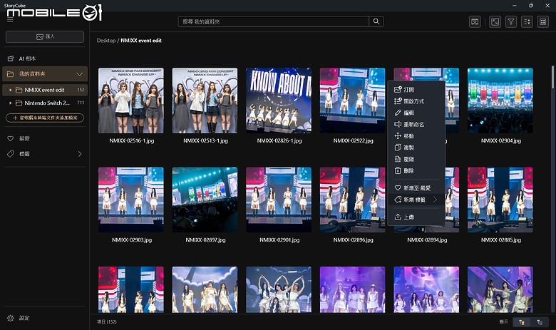Image resolution: width=556 pixels, height=330 pixels.
Task: Click the 開啟方式 open-with icon
Action: pos(398,101)
